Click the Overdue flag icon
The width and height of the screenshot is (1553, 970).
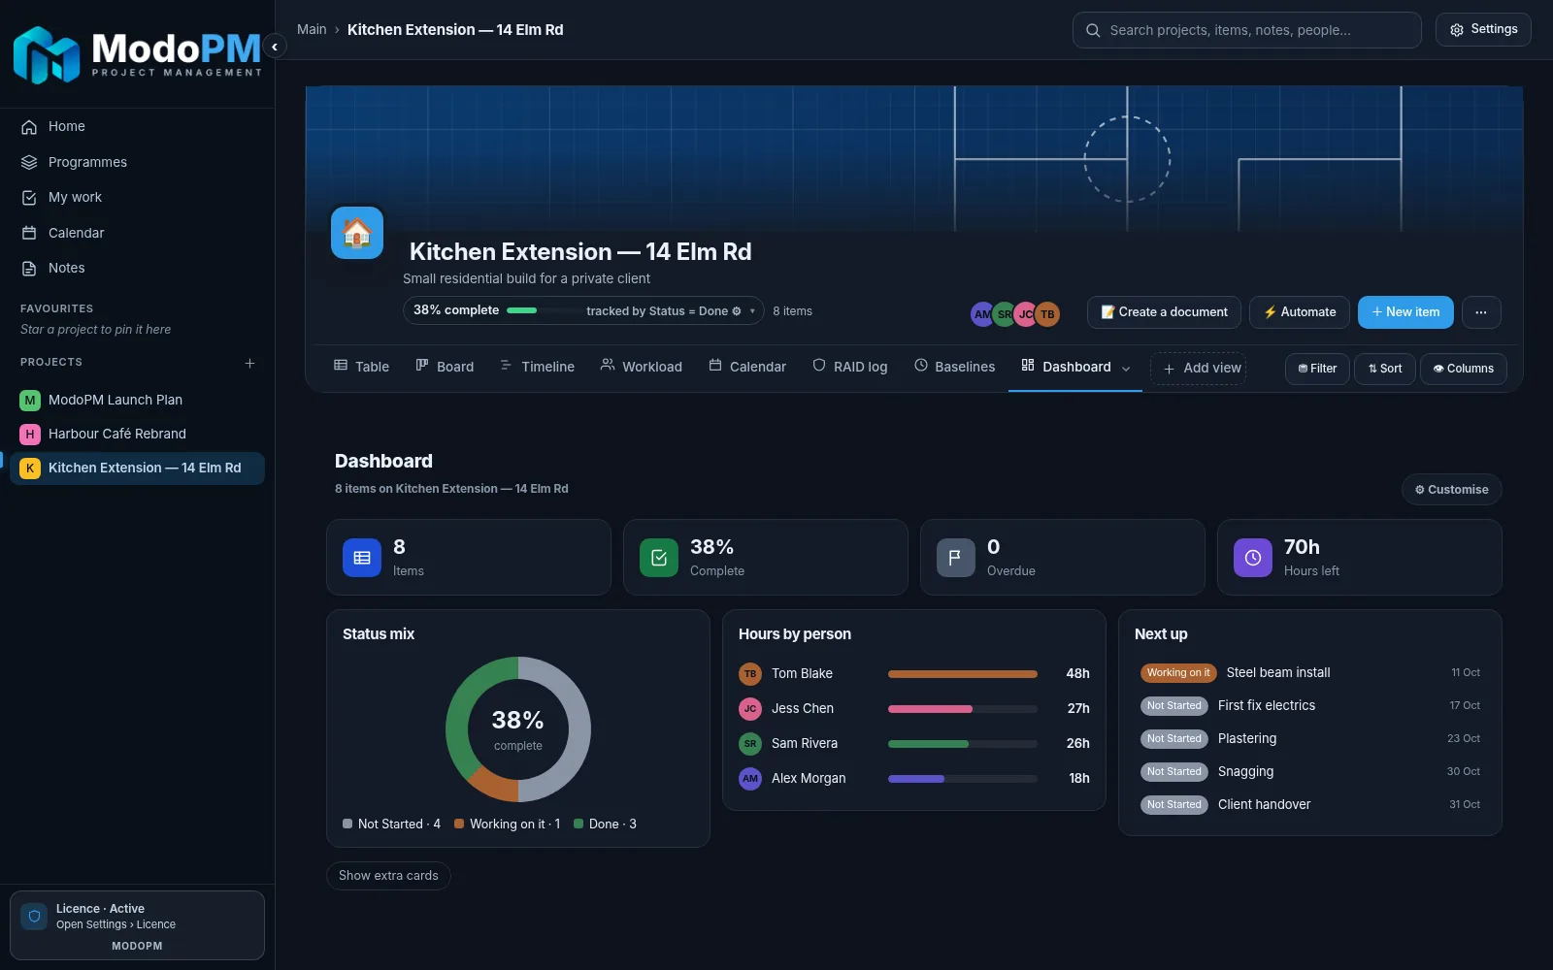(956, 558)
